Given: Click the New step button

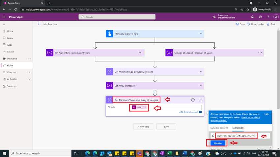Looking at the screenshot, I should (x=143, y=126).
